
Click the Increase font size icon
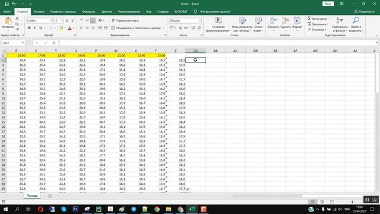[x=67, y=21]
